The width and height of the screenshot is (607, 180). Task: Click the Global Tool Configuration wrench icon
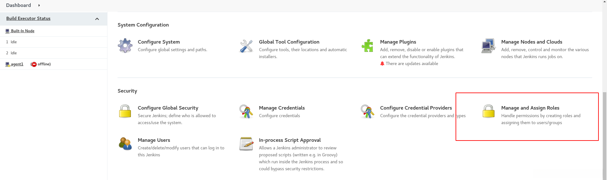pos(246,46)
